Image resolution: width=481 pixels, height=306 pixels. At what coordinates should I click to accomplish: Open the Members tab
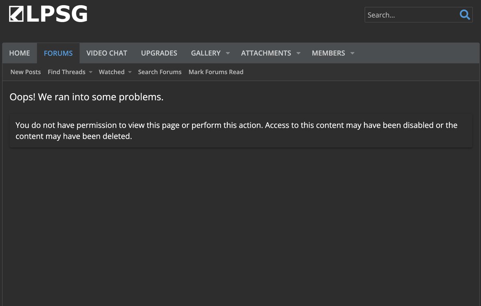click(328, 53)
